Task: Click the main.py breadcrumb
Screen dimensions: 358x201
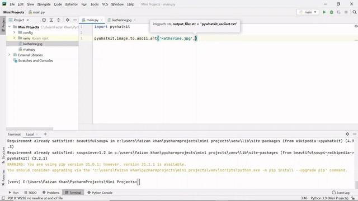Action: [x=37, y=12]
